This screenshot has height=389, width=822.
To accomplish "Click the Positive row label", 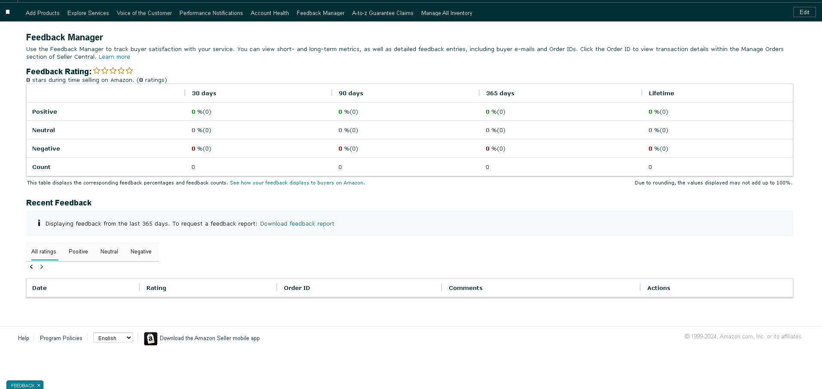I will coord(45,112).
